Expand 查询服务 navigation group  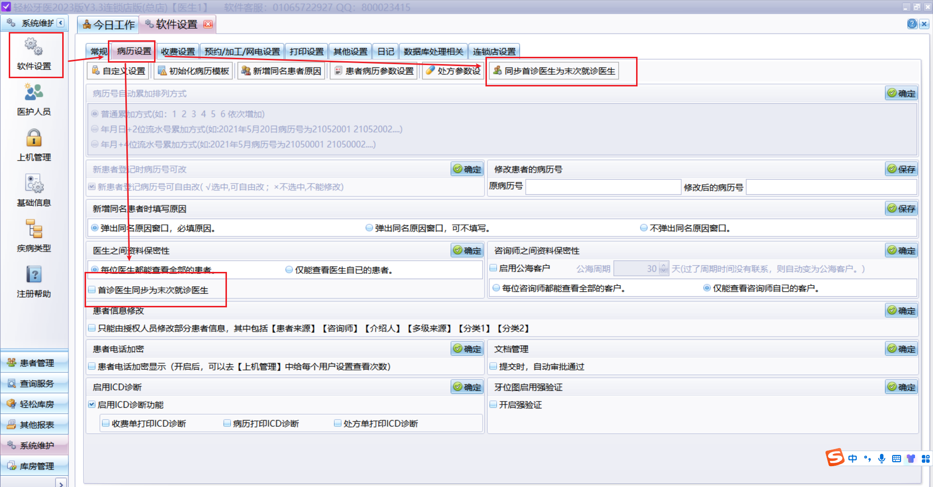[35, 384]
